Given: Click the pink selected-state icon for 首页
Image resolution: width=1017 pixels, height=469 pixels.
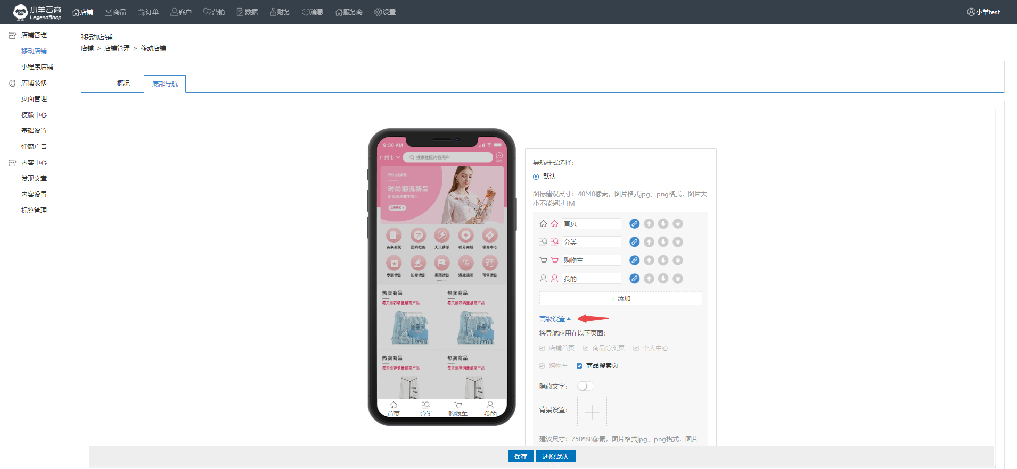Looking at the screenshot, I should coord(554,224).
